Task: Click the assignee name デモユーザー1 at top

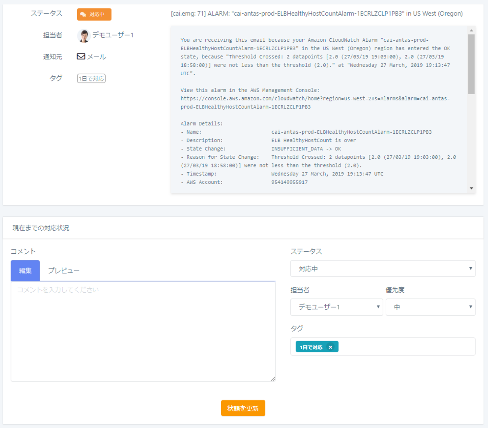Action: coord(113,35)
